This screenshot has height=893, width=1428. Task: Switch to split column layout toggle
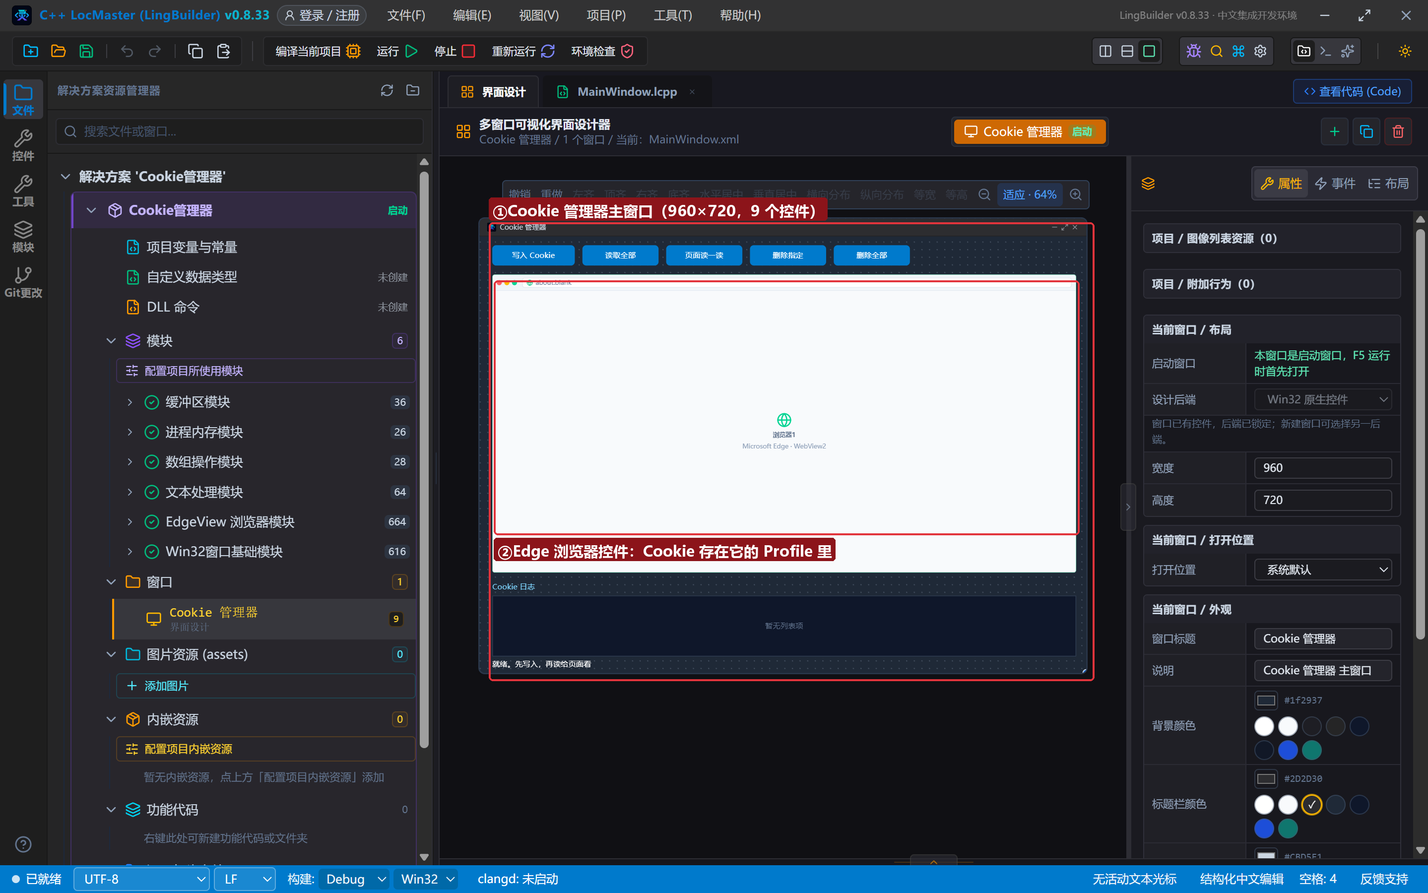click(x=1105, y=52)
